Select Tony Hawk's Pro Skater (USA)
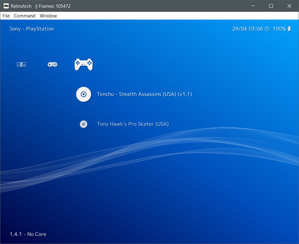 (x=133, y=124)
